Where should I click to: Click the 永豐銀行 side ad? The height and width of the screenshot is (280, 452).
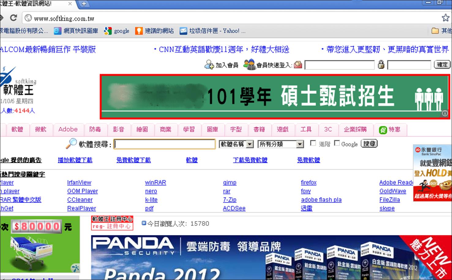coord(432,173)
